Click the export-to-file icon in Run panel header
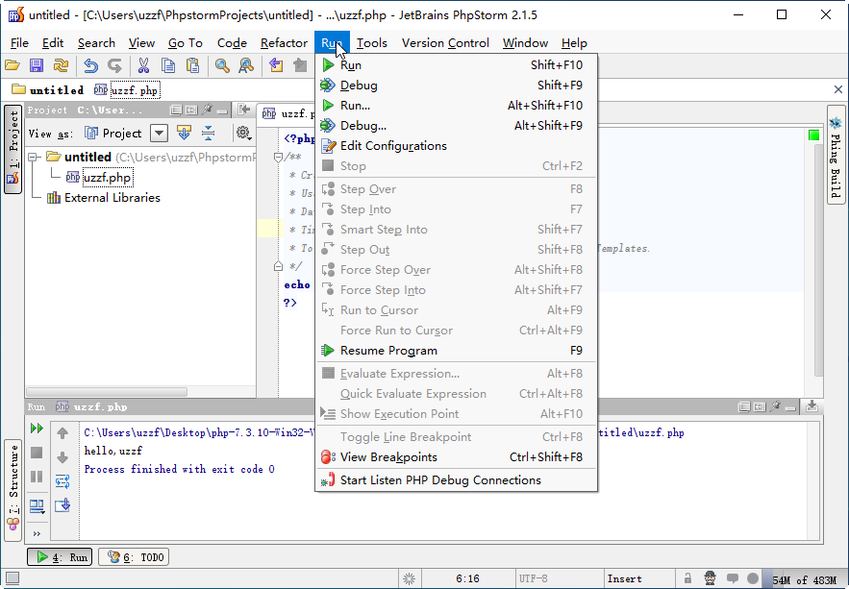849x589 pixels. (x=812, y=406)
